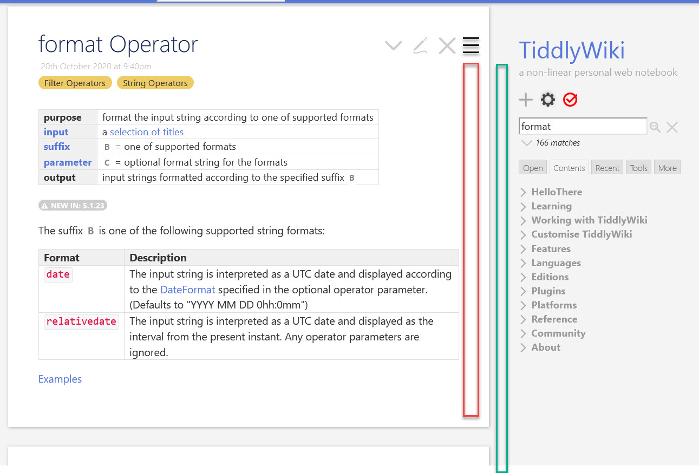Open the tiddler more-actions chevron
699x473 pixels.
[x=393, y=46]
